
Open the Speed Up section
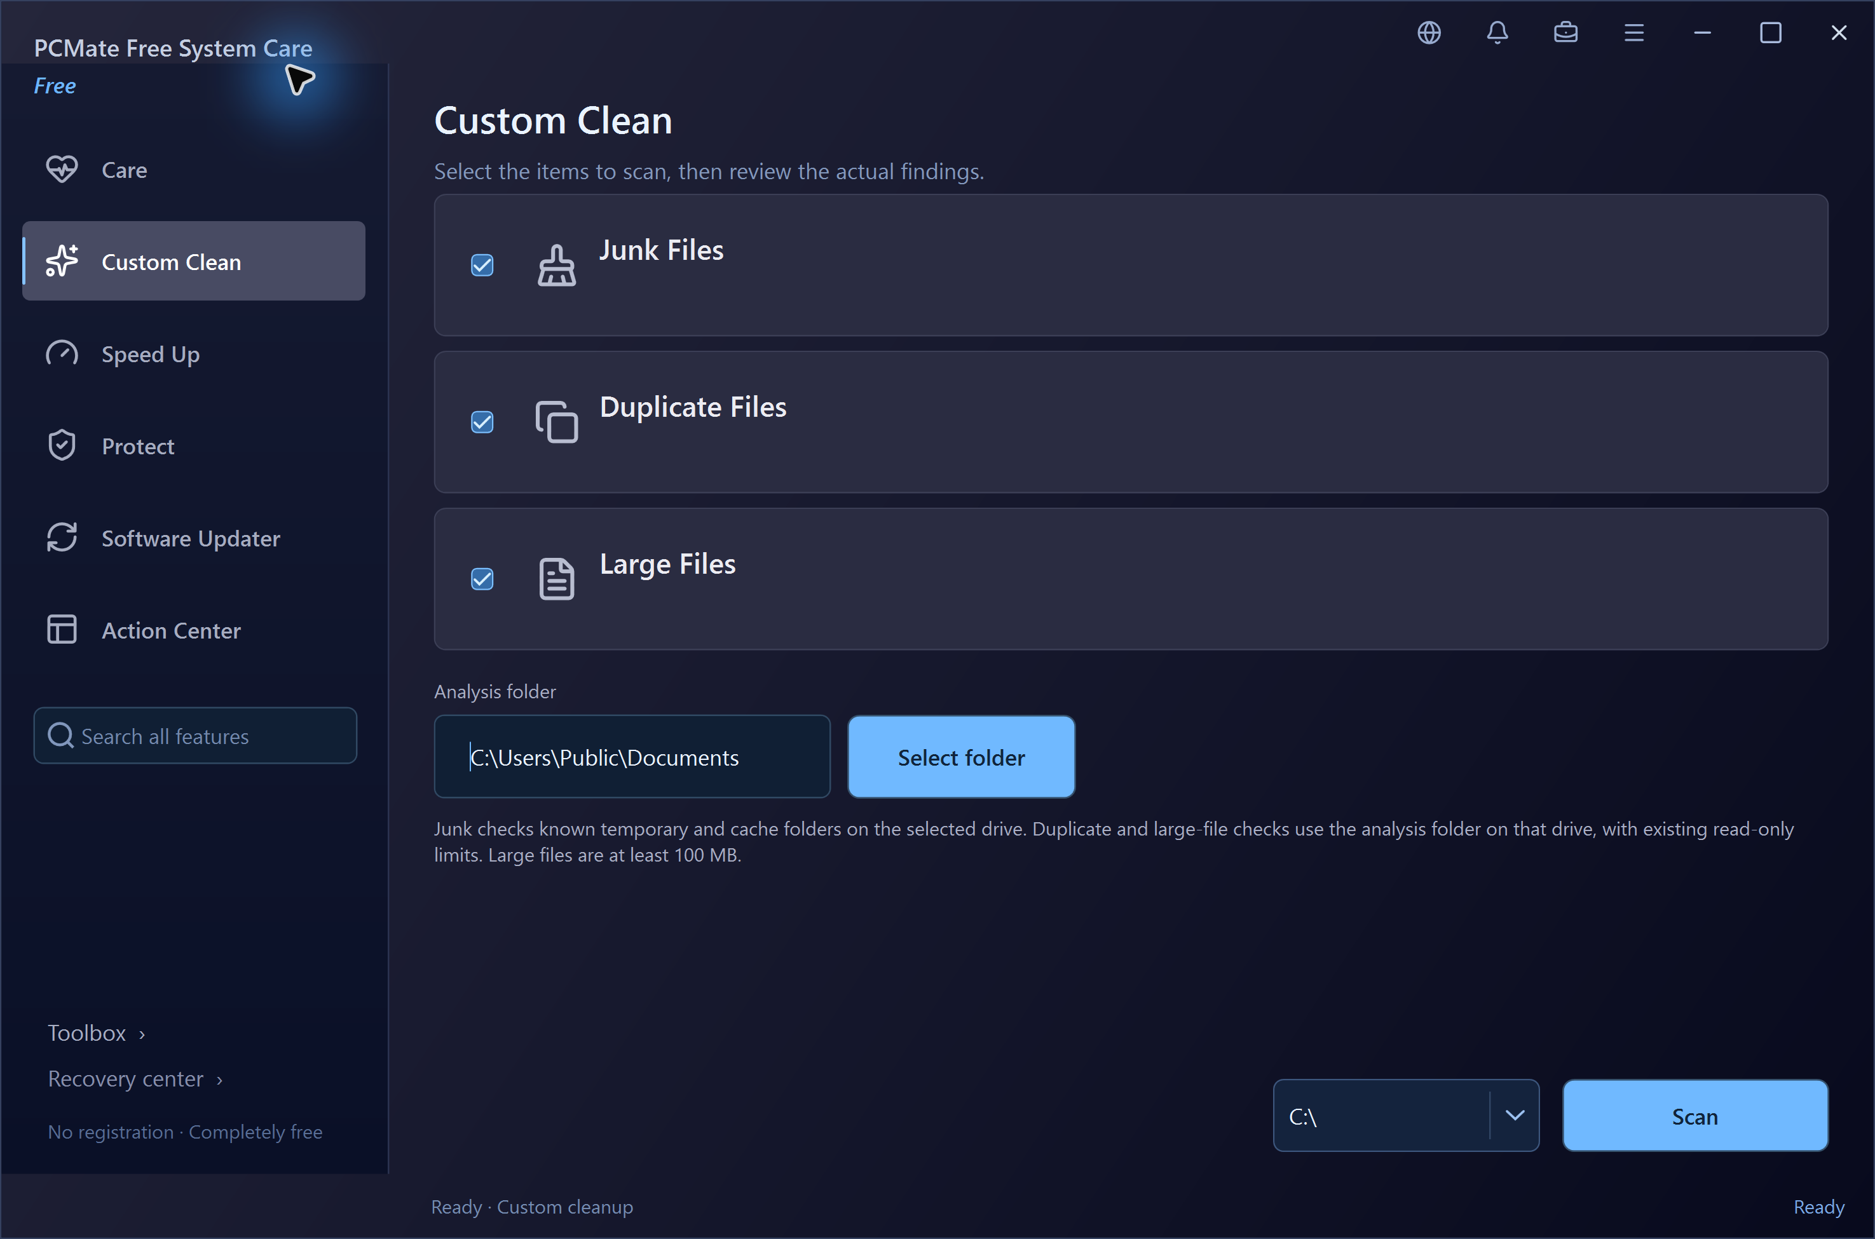click(194, 353)
